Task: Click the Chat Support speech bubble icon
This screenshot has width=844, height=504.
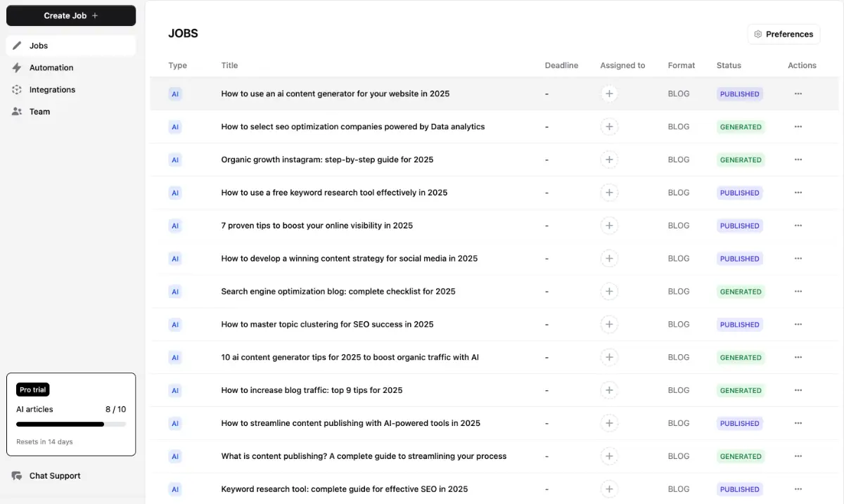Action: point(18,476)
